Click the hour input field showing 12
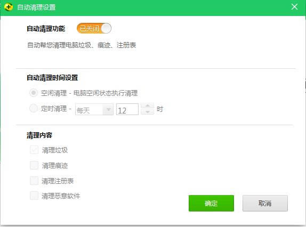 point(127,109)
